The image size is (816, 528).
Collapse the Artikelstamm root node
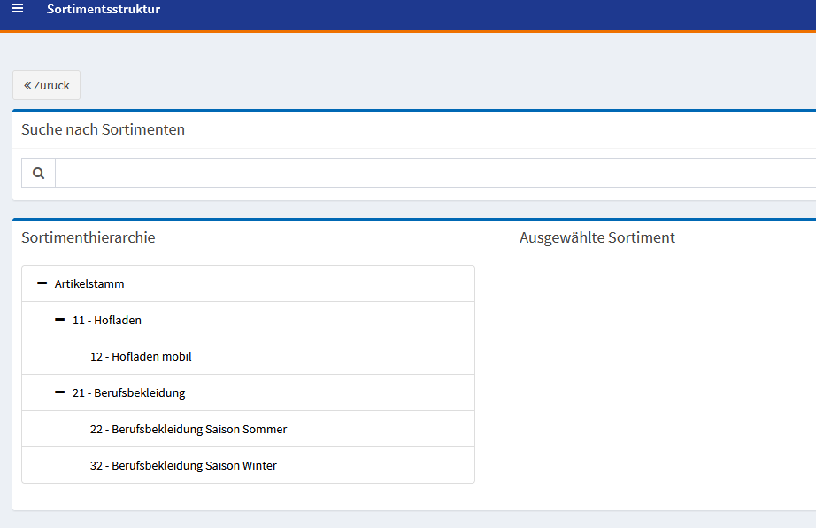point(42,283)
